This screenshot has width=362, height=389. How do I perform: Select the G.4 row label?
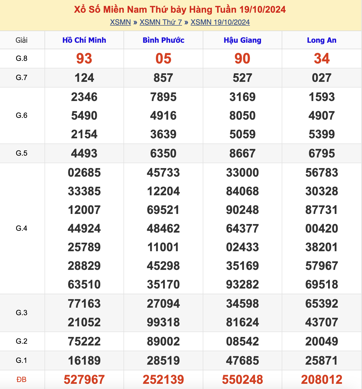pyautogui.click(x=21, y=228)
